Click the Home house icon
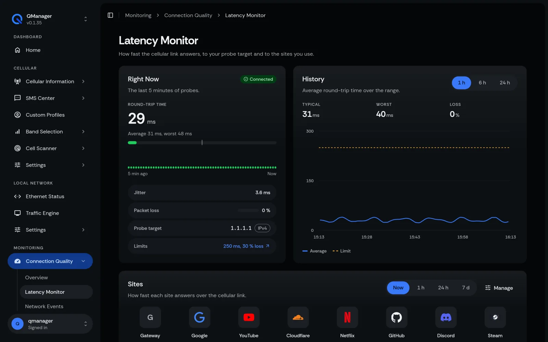 pos(17,50)
